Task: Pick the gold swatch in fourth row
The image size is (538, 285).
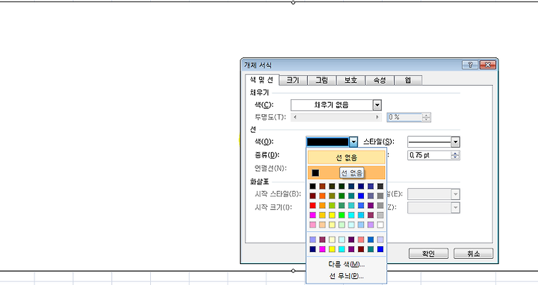Action: point(322,215)
